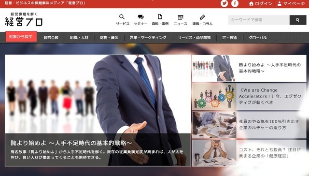Submit search with the dark magnifier button
Image resolution: width=309 pixels, height=176 pixels.
[x=298, y=20]
